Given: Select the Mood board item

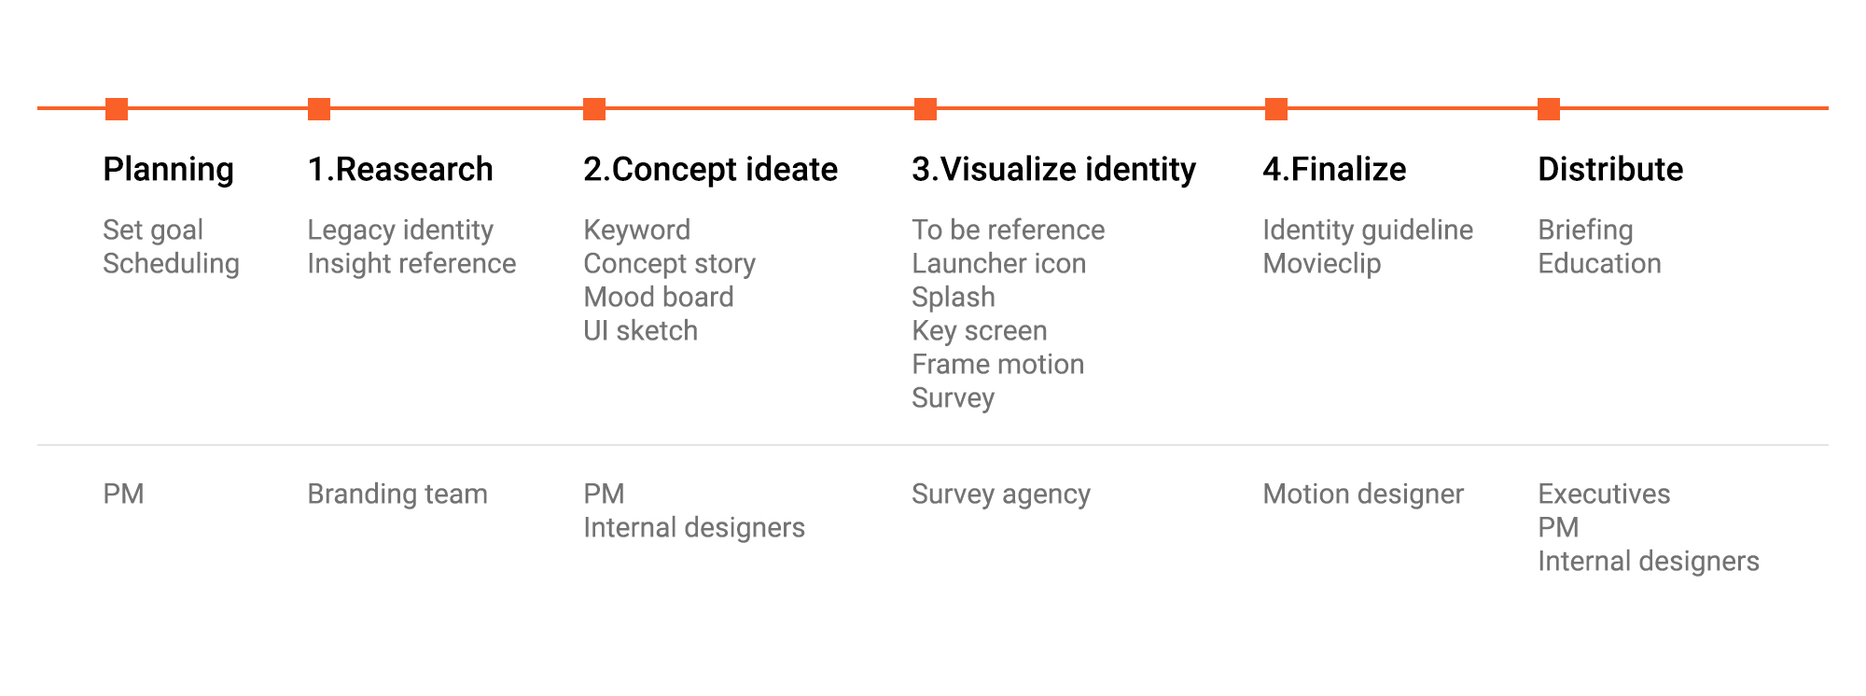Looking at the screenshot, I should (x=659, y=297).
